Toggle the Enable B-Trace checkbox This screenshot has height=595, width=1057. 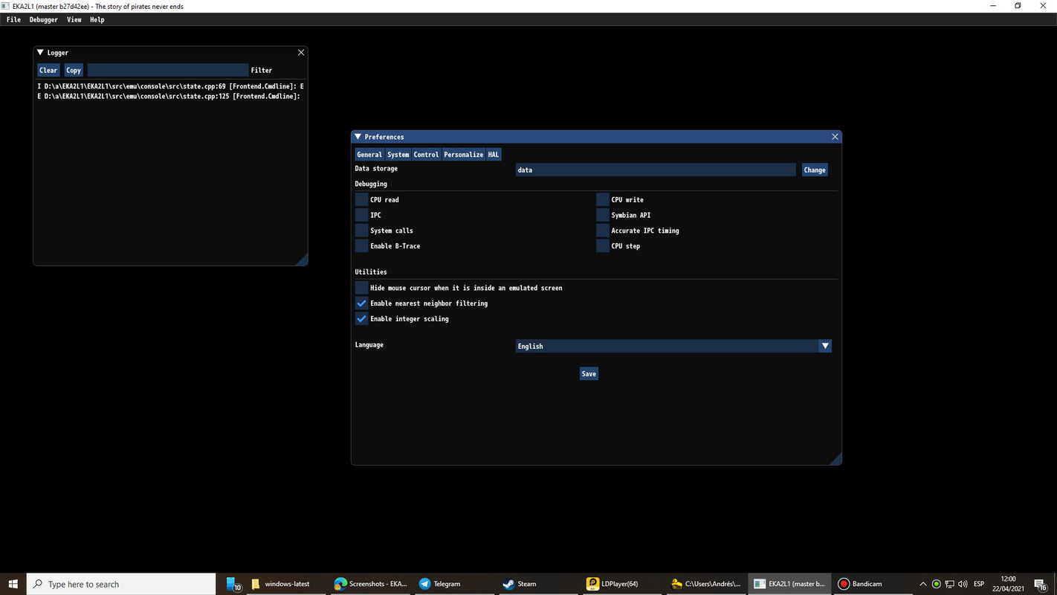pos(361,246)
